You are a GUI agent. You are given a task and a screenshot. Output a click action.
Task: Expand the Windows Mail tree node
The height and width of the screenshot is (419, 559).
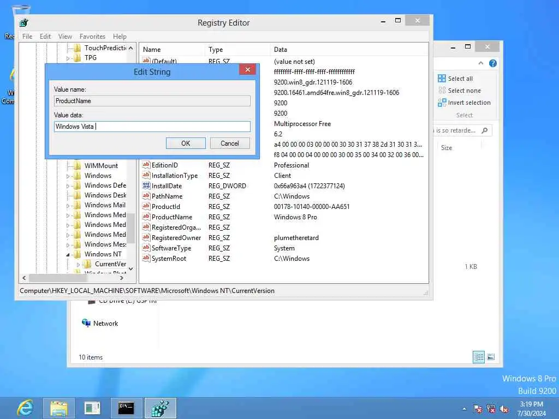[x=68, y=206]
